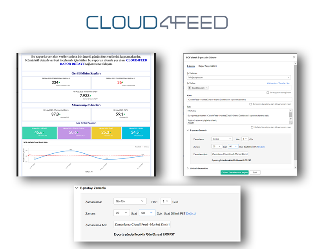Open the Kullanıcıları / Grupları Seç link

[x=278, y=83]
